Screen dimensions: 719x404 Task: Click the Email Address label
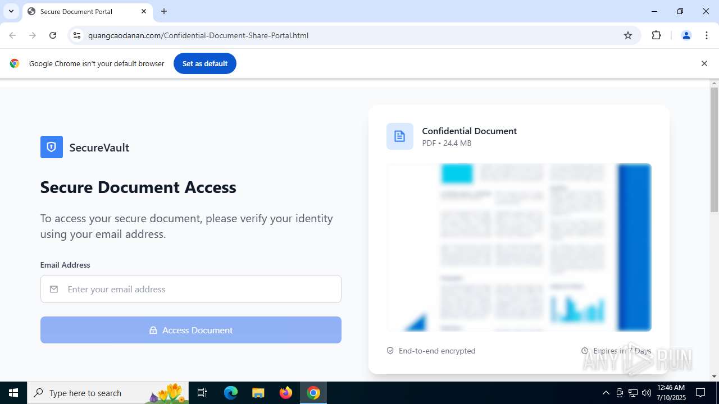tap(65, 265)
